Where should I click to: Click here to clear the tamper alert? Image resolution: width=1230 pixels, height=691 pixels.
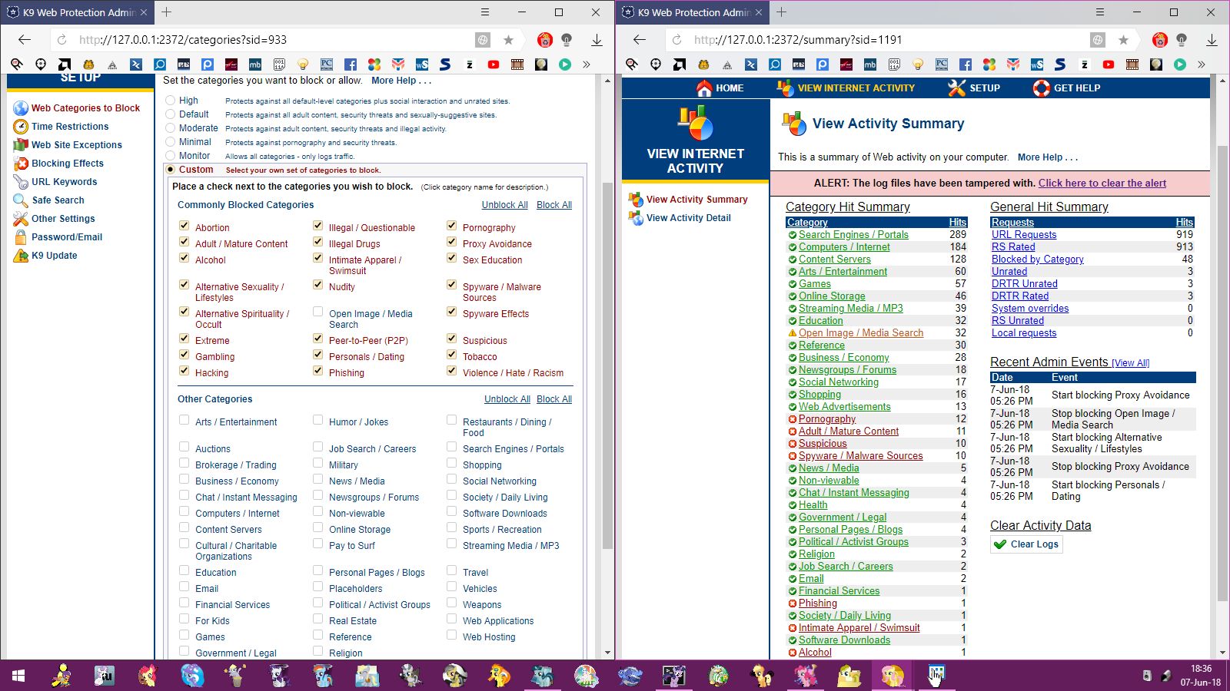pos(1102,183)
